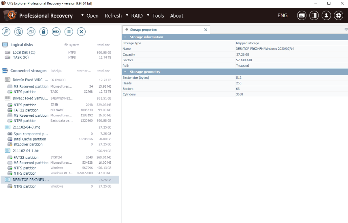This screenshot has height=223, width=348.
Task: Toggle the panel layout icon in header
Action: (x=314, y=16)
